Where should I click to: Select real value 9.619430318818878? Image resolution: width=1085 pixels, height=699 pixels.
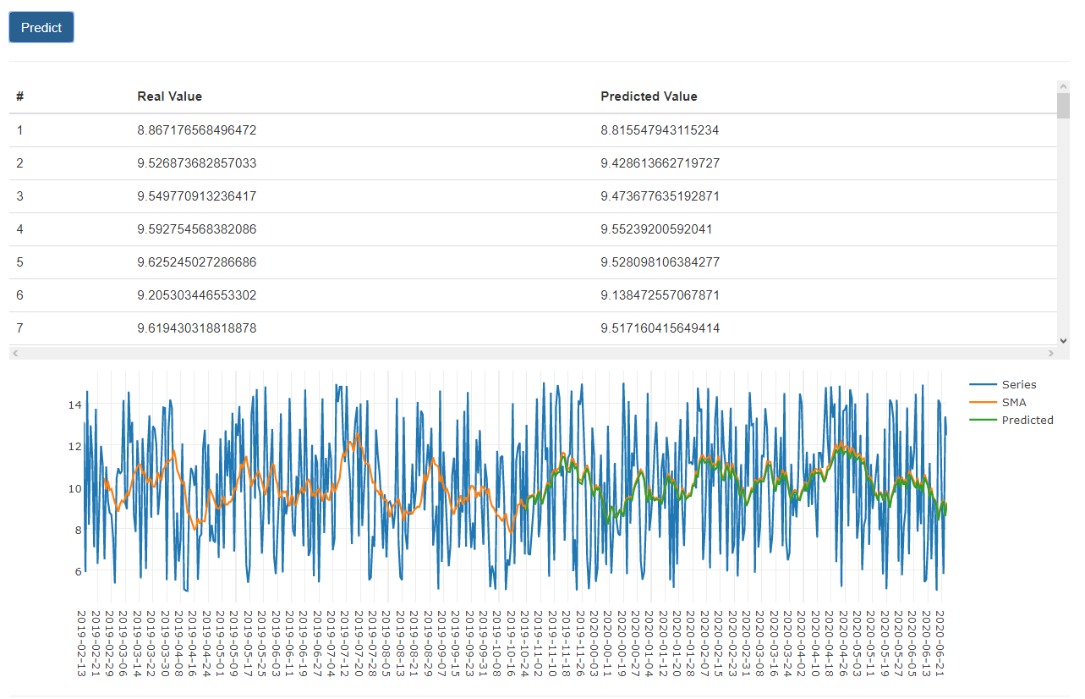197,328
